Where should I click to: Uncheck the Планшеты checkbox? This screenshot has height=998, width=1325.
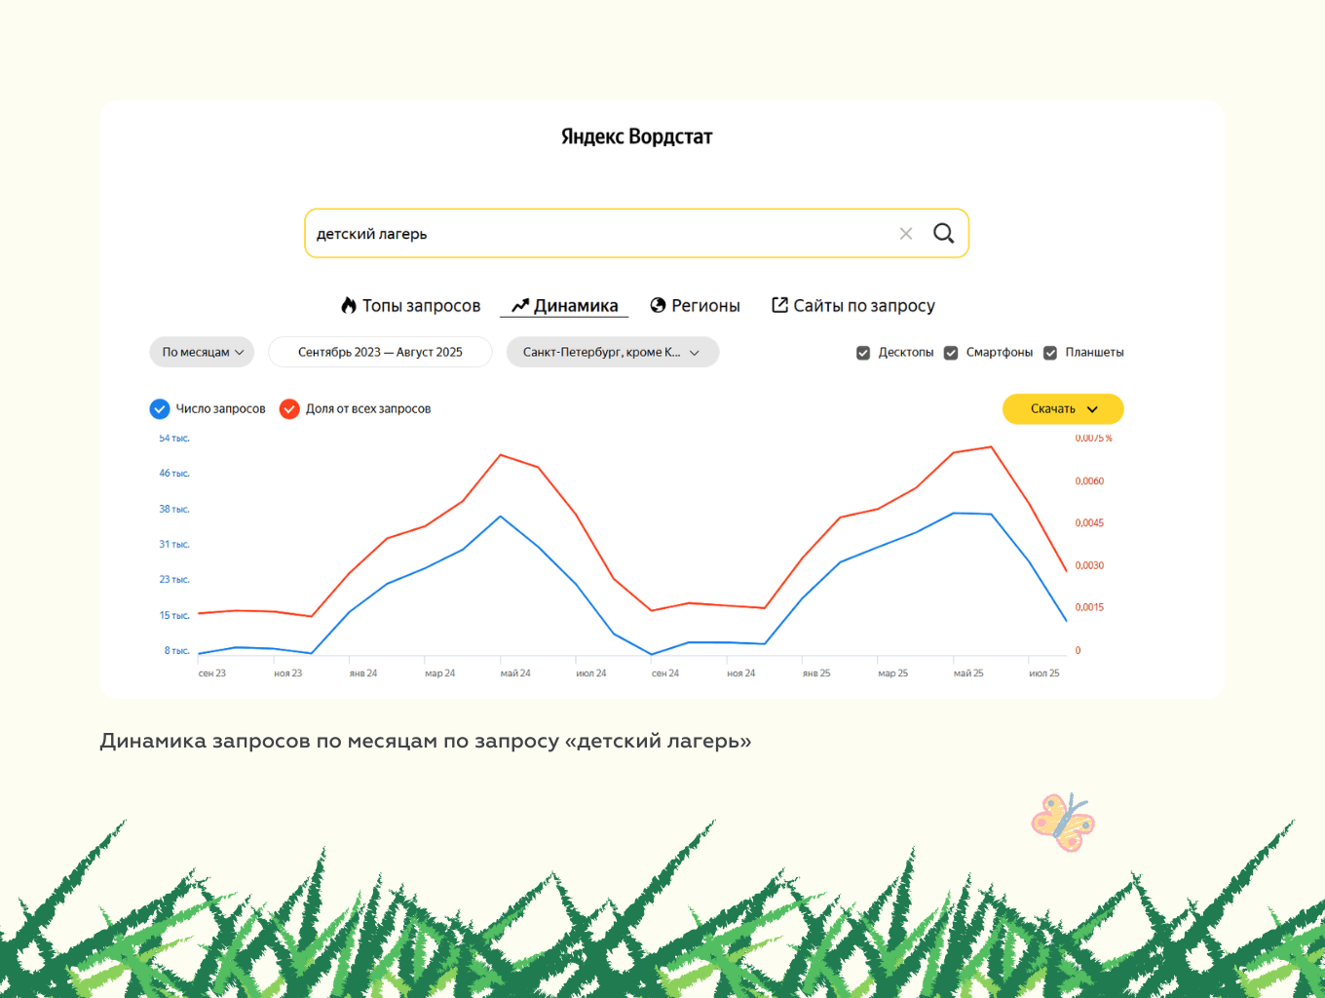pyautogui.click(x=1050, y=353)
